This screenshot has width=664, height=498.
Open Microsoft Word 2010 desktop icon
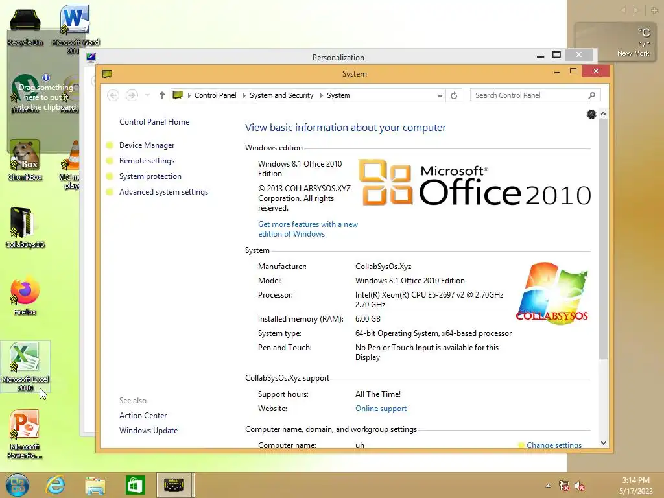75,29
